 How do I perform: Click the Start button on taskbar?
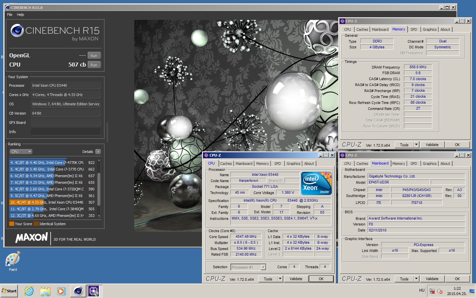pos(9,291)
